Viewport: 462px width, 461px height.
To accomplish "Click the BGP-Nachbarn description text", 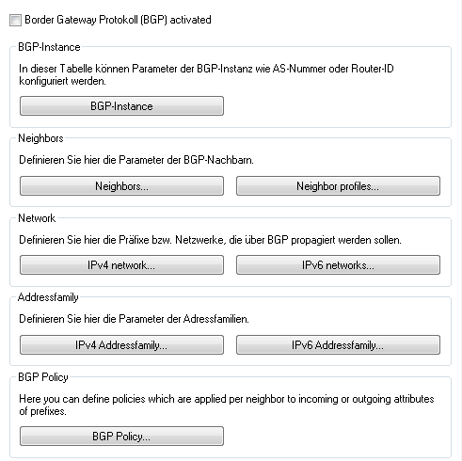I will [x=136, y=160].
